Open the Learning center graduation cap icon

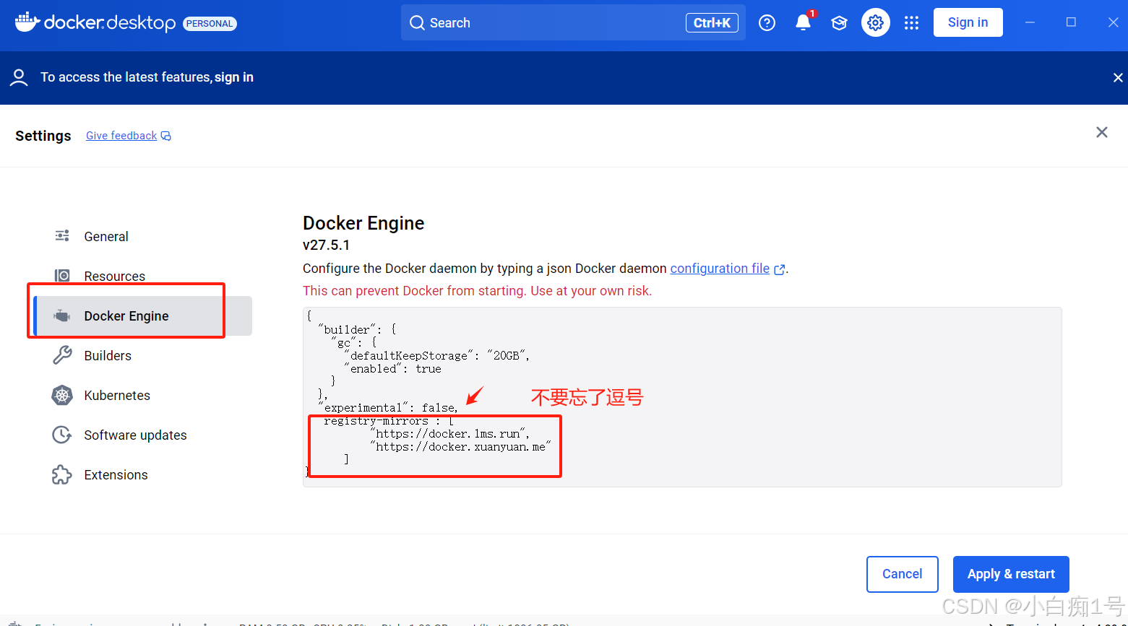click(x=839, y=23)
